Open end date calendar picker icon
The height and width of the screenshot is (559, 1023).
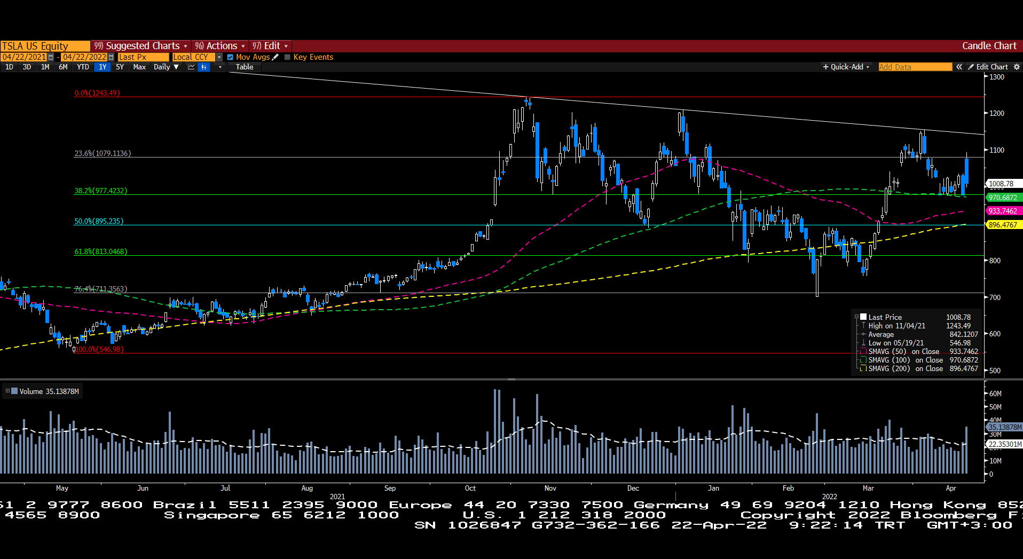[x=111, y=57]
